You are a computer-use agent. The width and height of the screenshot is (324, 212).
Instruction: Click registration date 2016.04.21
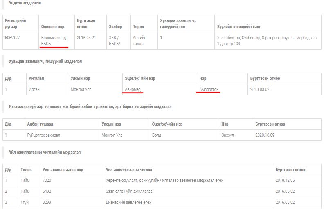86,38
